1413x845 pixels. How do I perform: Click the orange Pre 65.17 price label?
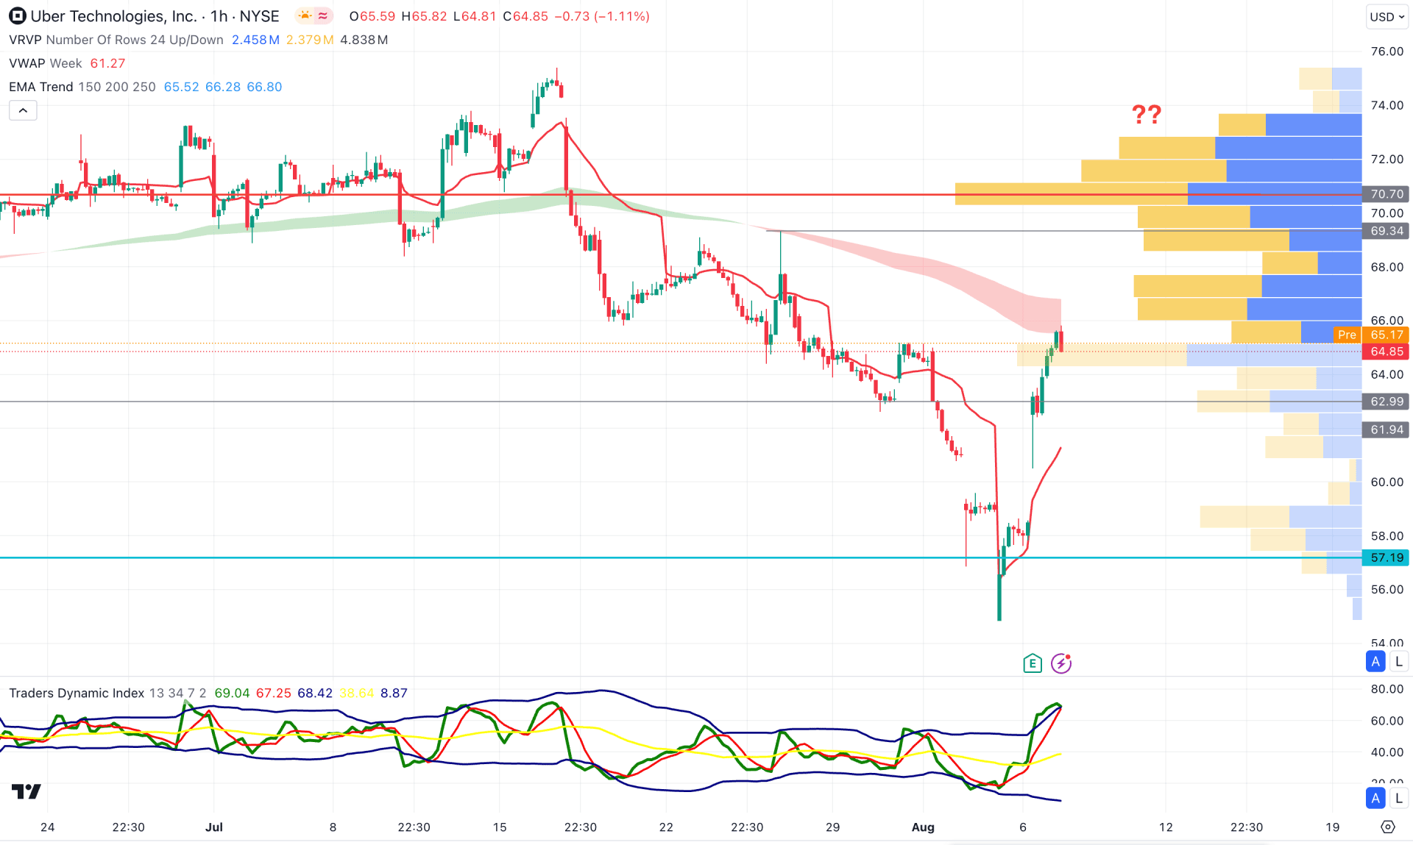[1371, 335]
